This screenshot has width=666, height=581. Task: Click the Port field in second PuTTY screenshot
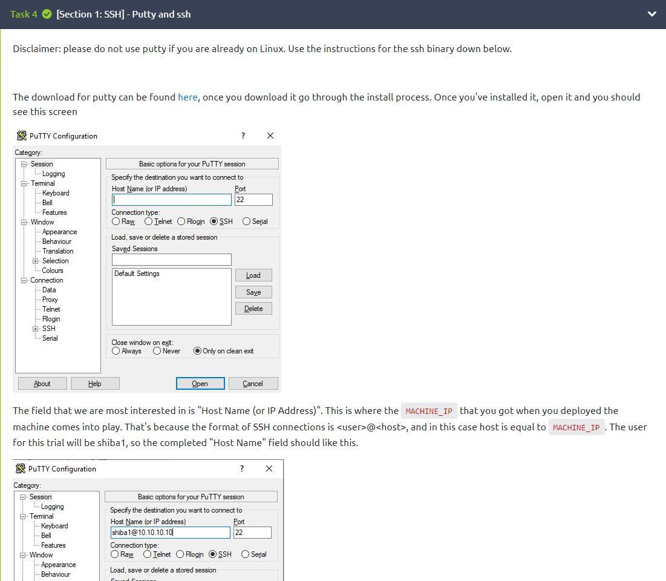click(252, 533)
